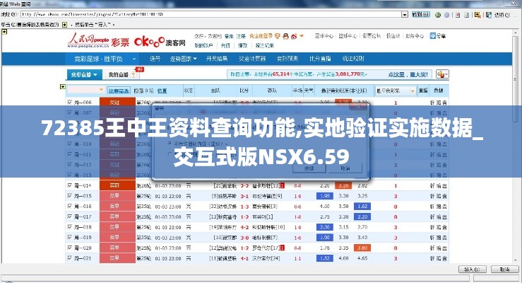Viewport: 522px width, 283px height.
Task: Open the 足球中心 link
Action: click(x=324, y=35)
